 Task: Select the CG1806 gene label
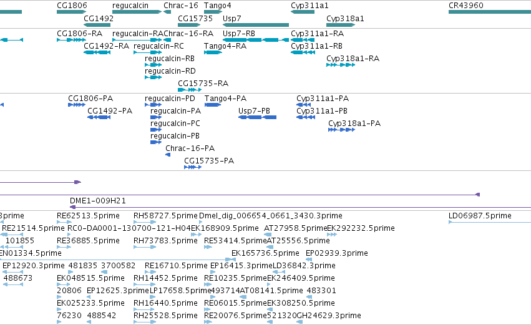click(72, 6)
